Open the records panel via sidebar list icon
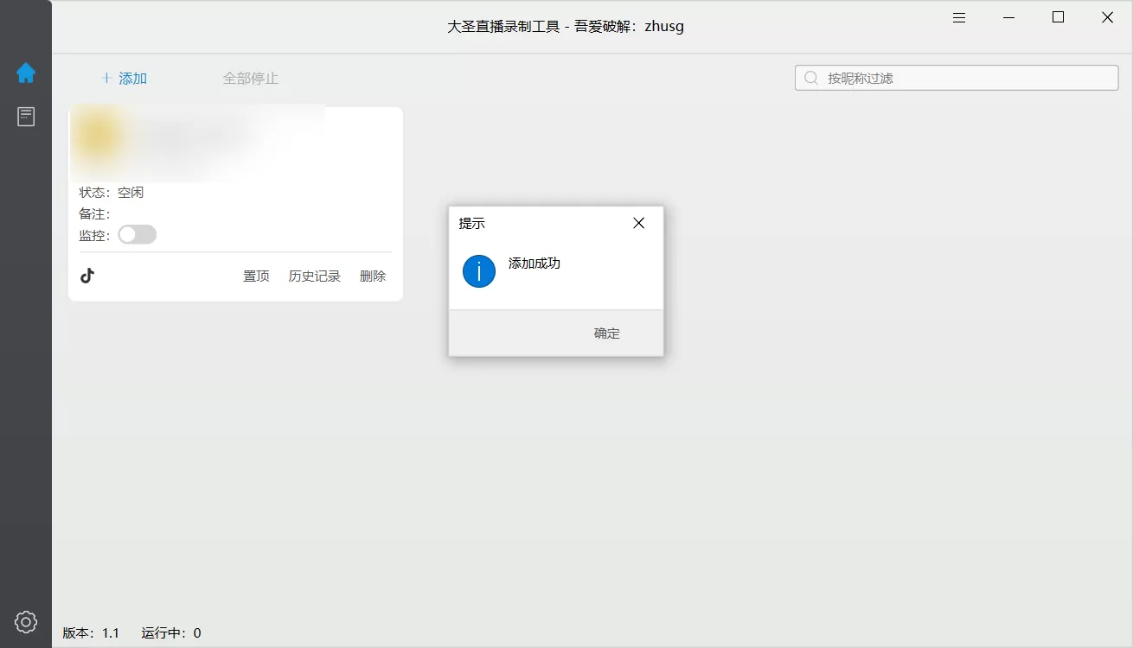Viewport: 1133px width, 648px height. (x=26, y=116)
